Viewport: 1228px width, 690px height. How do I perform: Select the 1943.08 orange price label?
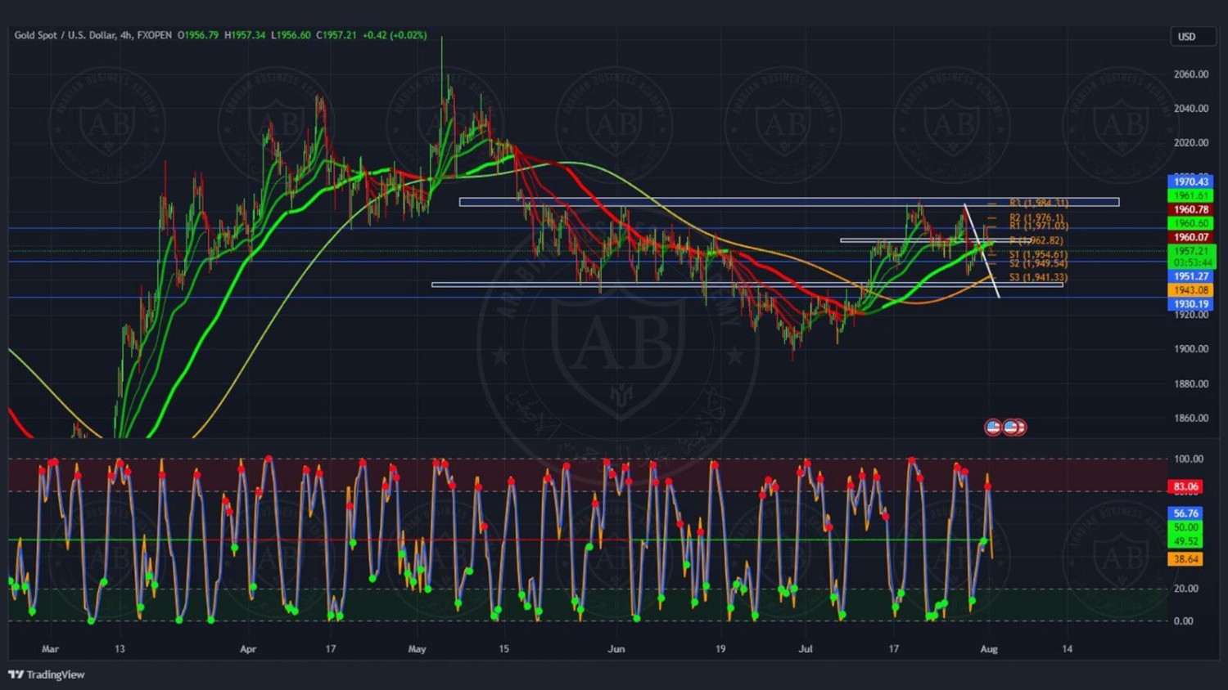point(1190,290)
